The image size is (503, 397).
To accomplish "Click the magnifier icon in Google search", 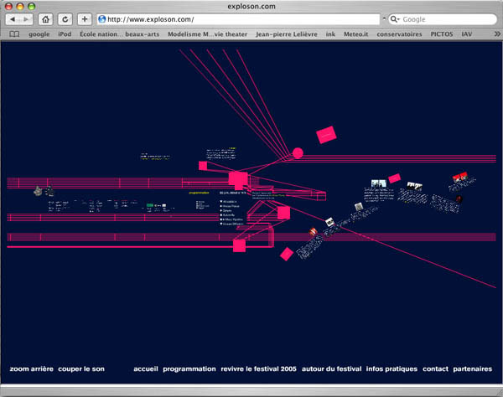I will pos(395,18).
